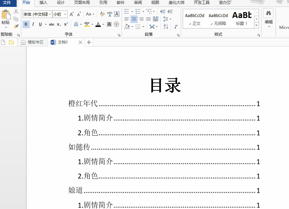This screenshot has width=289, height=209.
Task: Insert enclosed character 字 icon
Action: pos(116,24)
